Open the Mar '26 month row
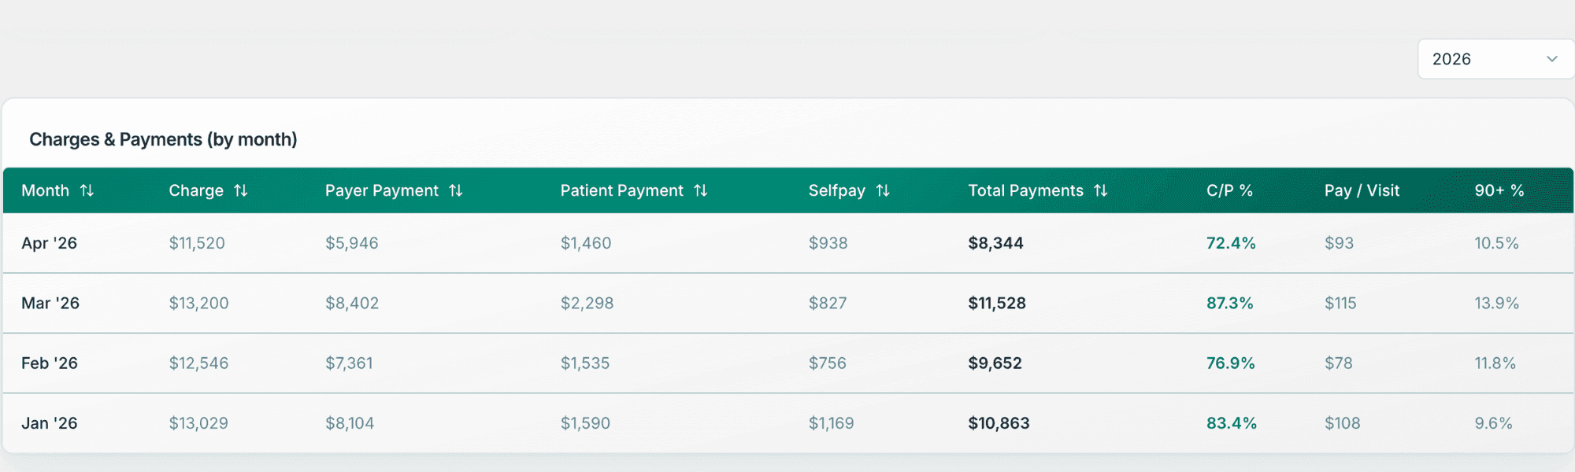The width and height of the screenshot is (1575, 472). click(x=788, y=303)
